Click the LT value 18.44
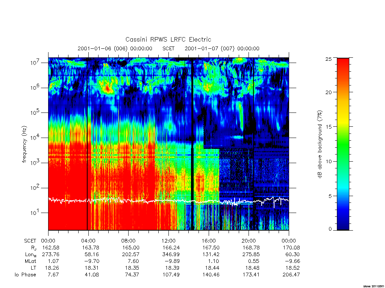Image resolution: width=385 pixels, height=288 pixels. [x=212, y=268]
